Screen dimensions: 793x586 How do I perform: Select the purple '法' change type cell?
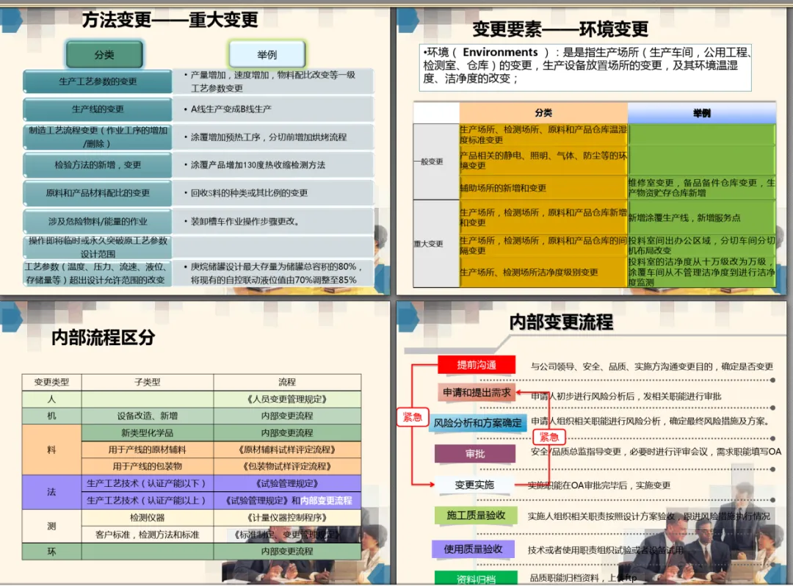51,492
